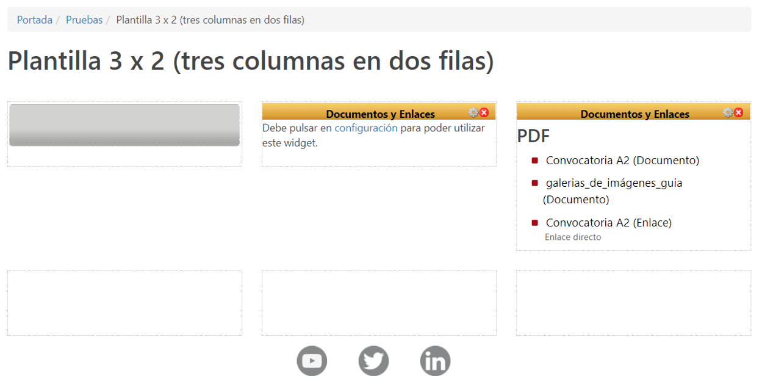Click the middle widget's Documentos y Enlaces header
Image resolution: width=762 pixels, height=384 pixels.
coord(380,114)
